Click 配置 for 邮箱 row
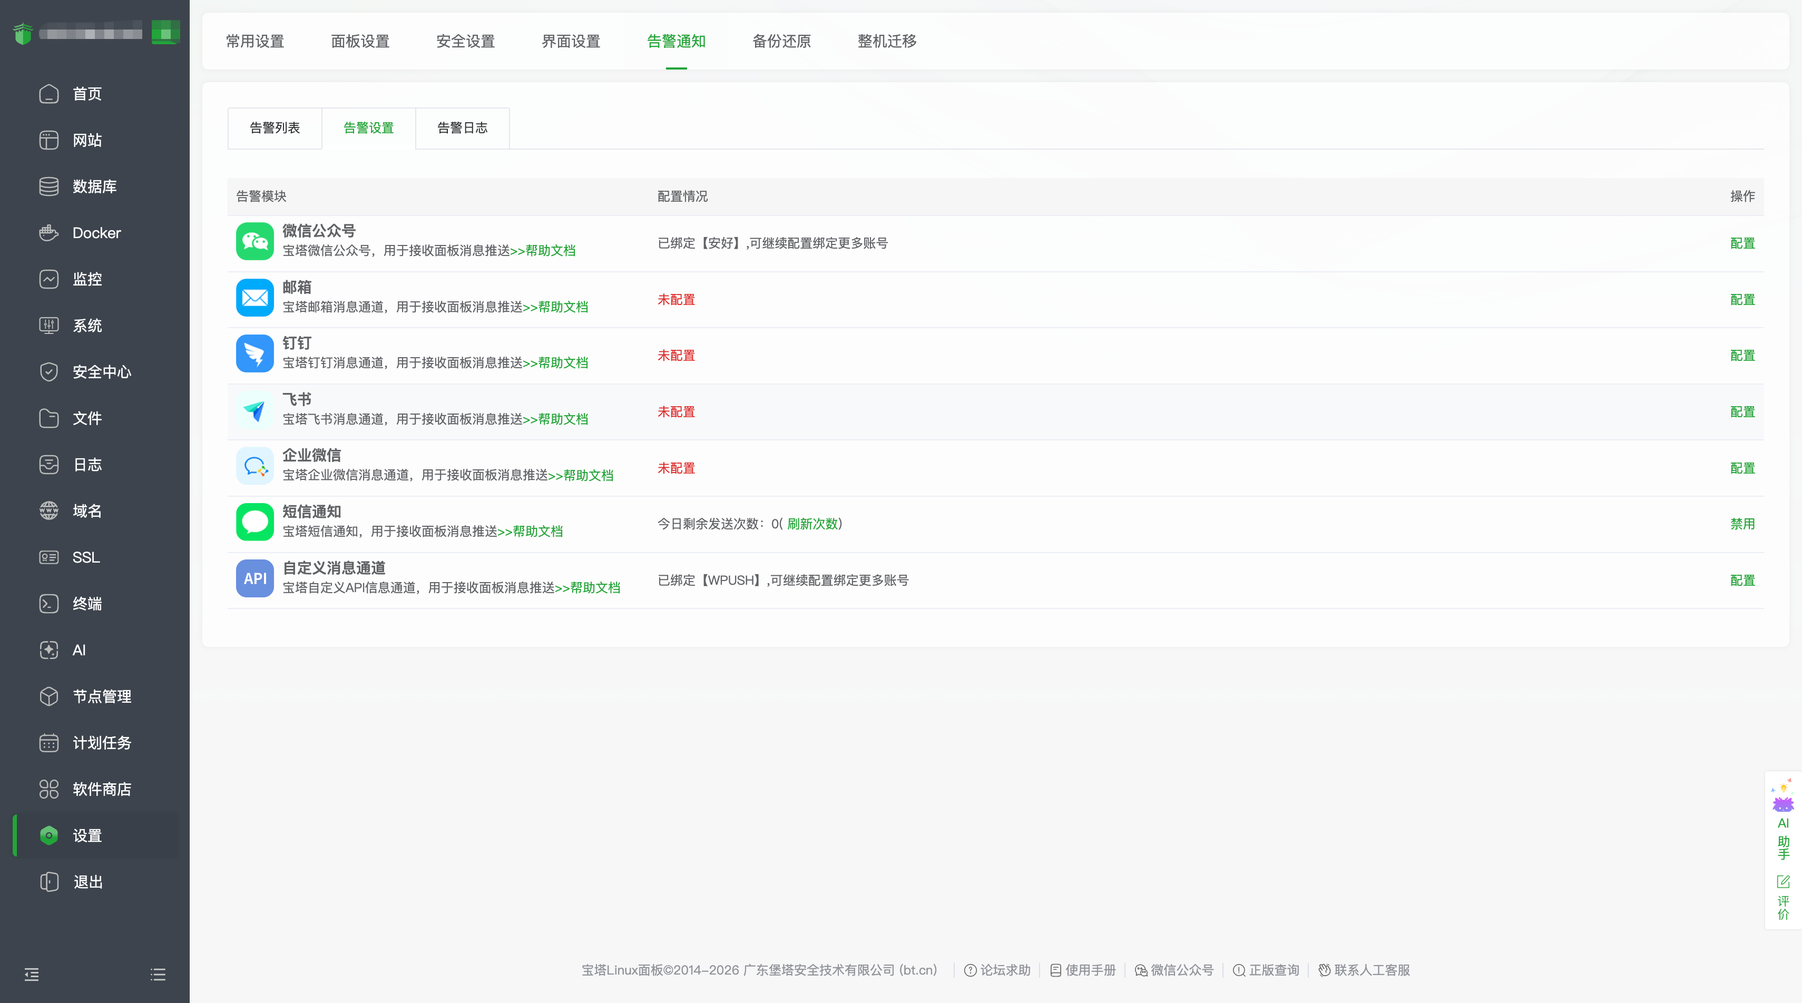 [1742, 299]
